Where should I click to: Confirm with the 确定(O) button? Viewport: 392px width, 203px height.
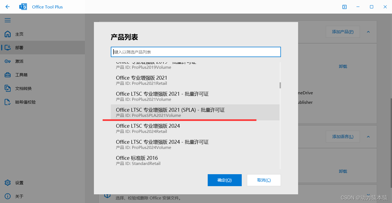click(225, 180)
